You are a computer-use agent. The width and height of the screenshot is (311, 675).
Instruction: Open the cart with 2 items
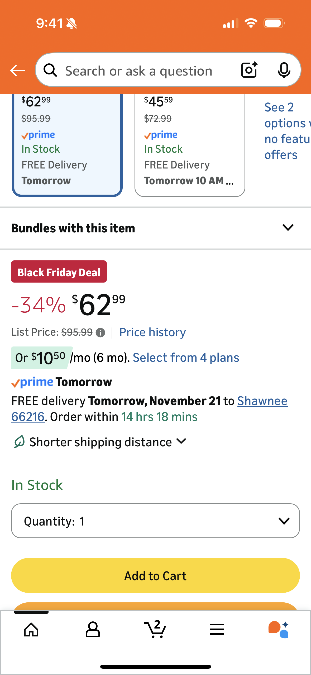pos(155,629)
